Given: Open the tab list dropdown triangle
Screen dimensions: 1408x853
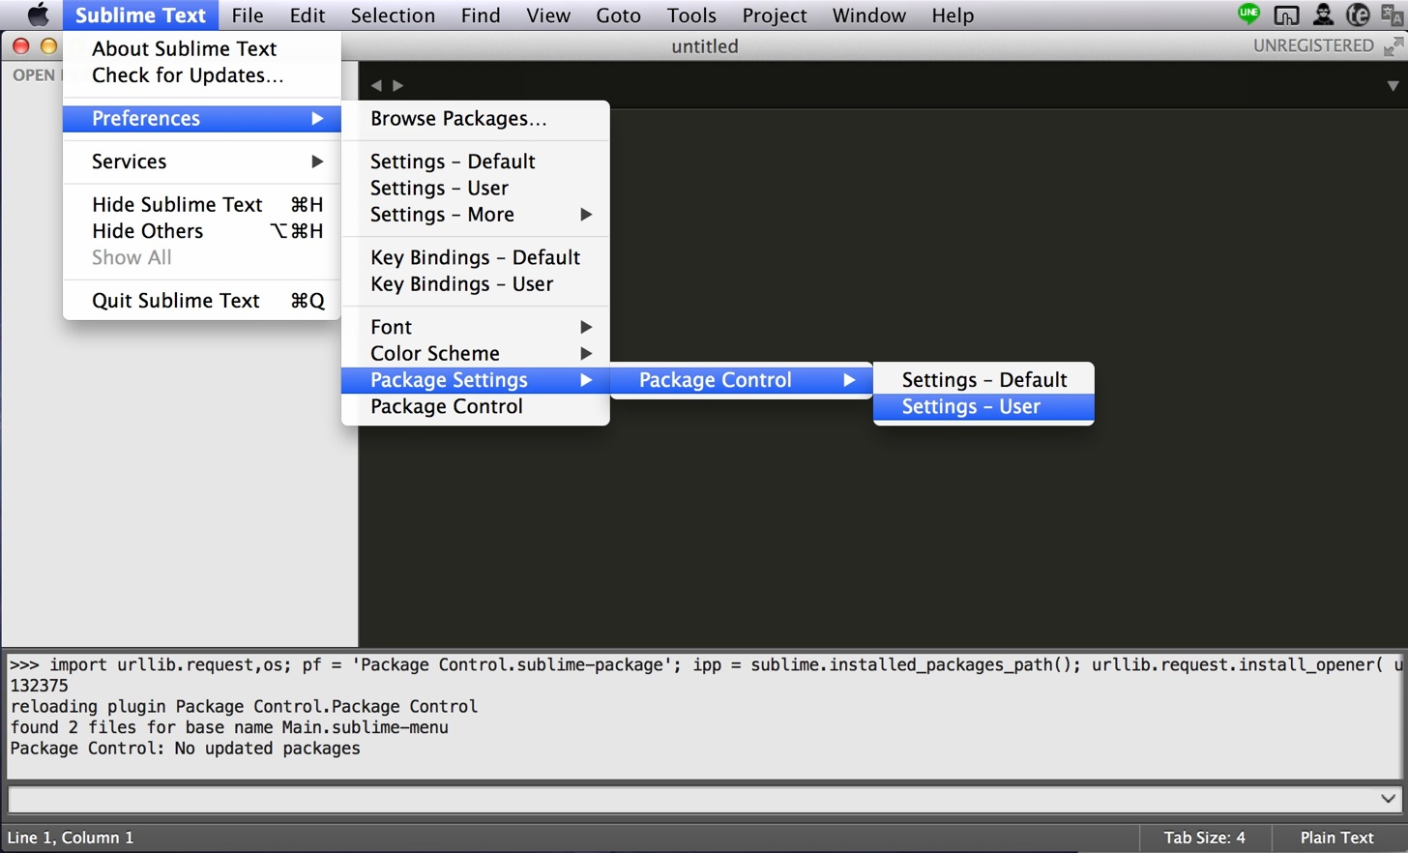Looking at the screenshot, I should (1393, 85).
